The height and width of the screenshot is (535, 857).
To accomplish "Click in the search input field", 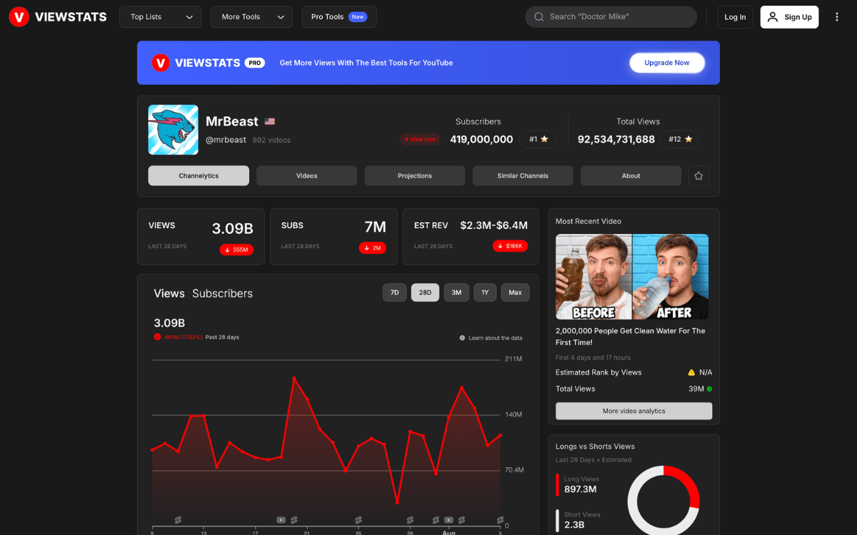I will (x=611, y=17).
